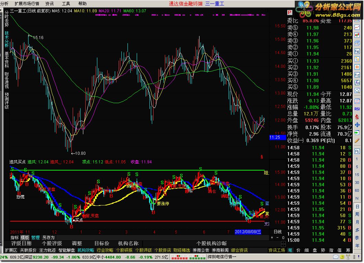Click the 日线 period label under chart
Image resolution: width=364 pixels, height=263 pixels.
(278, 232)
